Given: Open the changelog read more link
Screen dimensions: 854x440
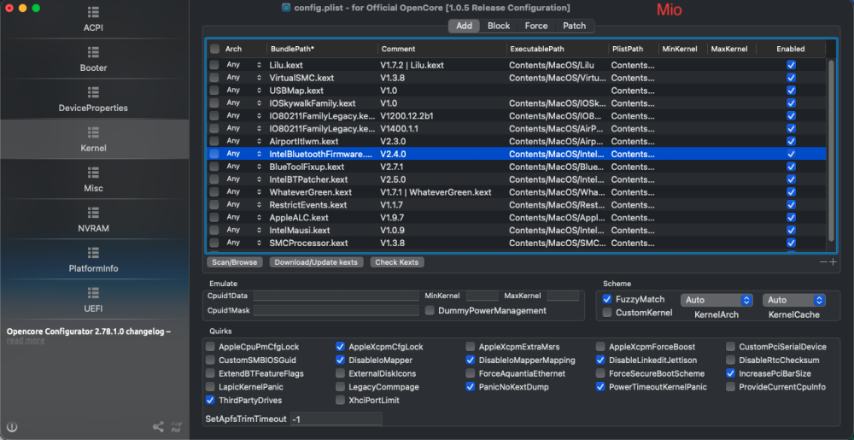Looking at the screenshot, I should click(26, 340).
